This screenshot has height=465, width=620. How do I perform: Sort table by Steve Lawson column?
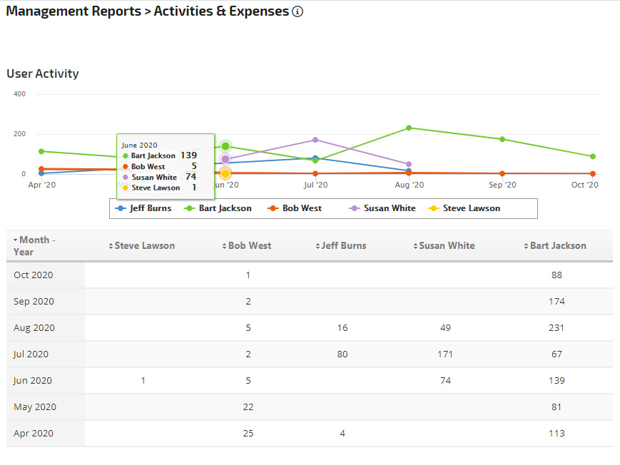[144, 245]
